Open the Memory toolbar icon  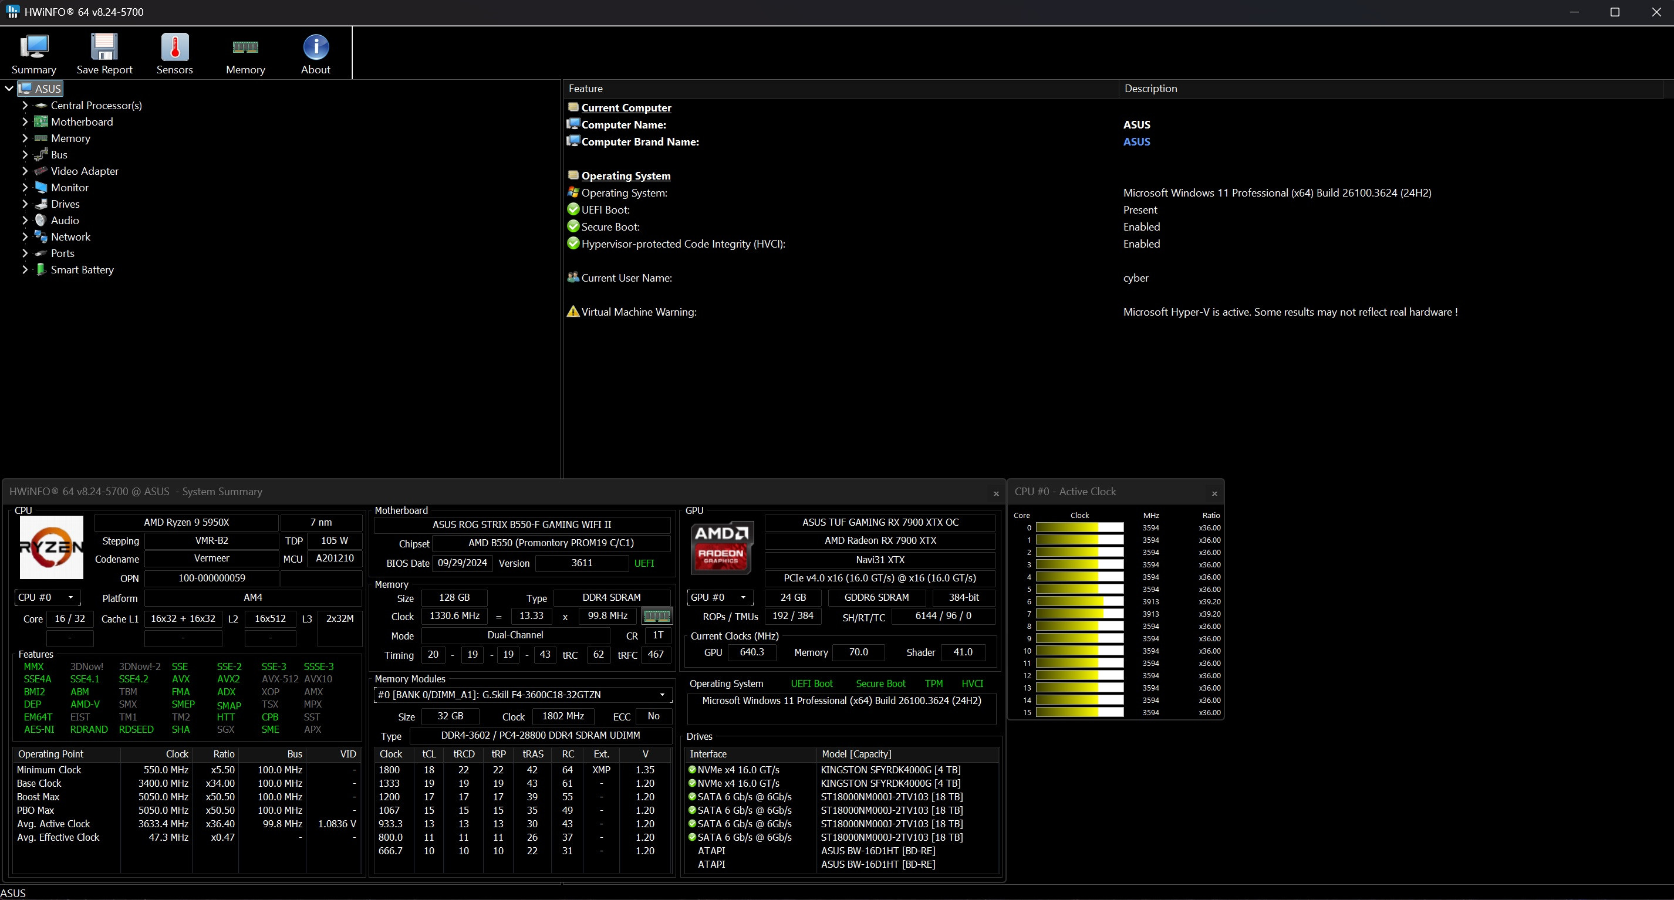(245, 47)
